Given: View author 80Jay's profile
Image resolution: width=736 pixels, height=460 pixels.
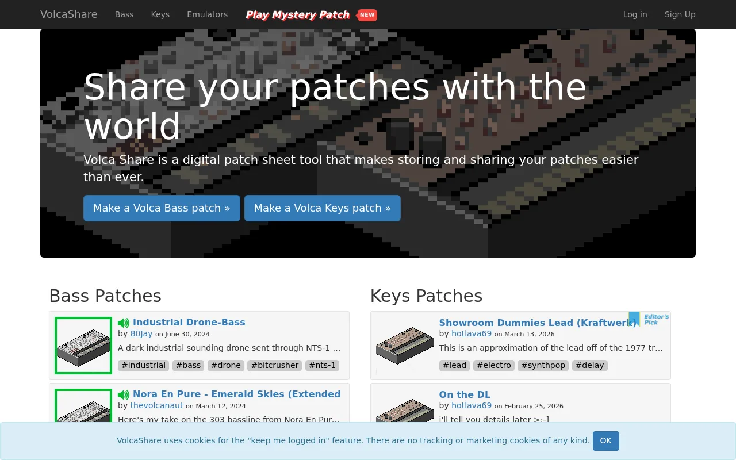Looking at the screenshot, I should [x=141, y=333].
